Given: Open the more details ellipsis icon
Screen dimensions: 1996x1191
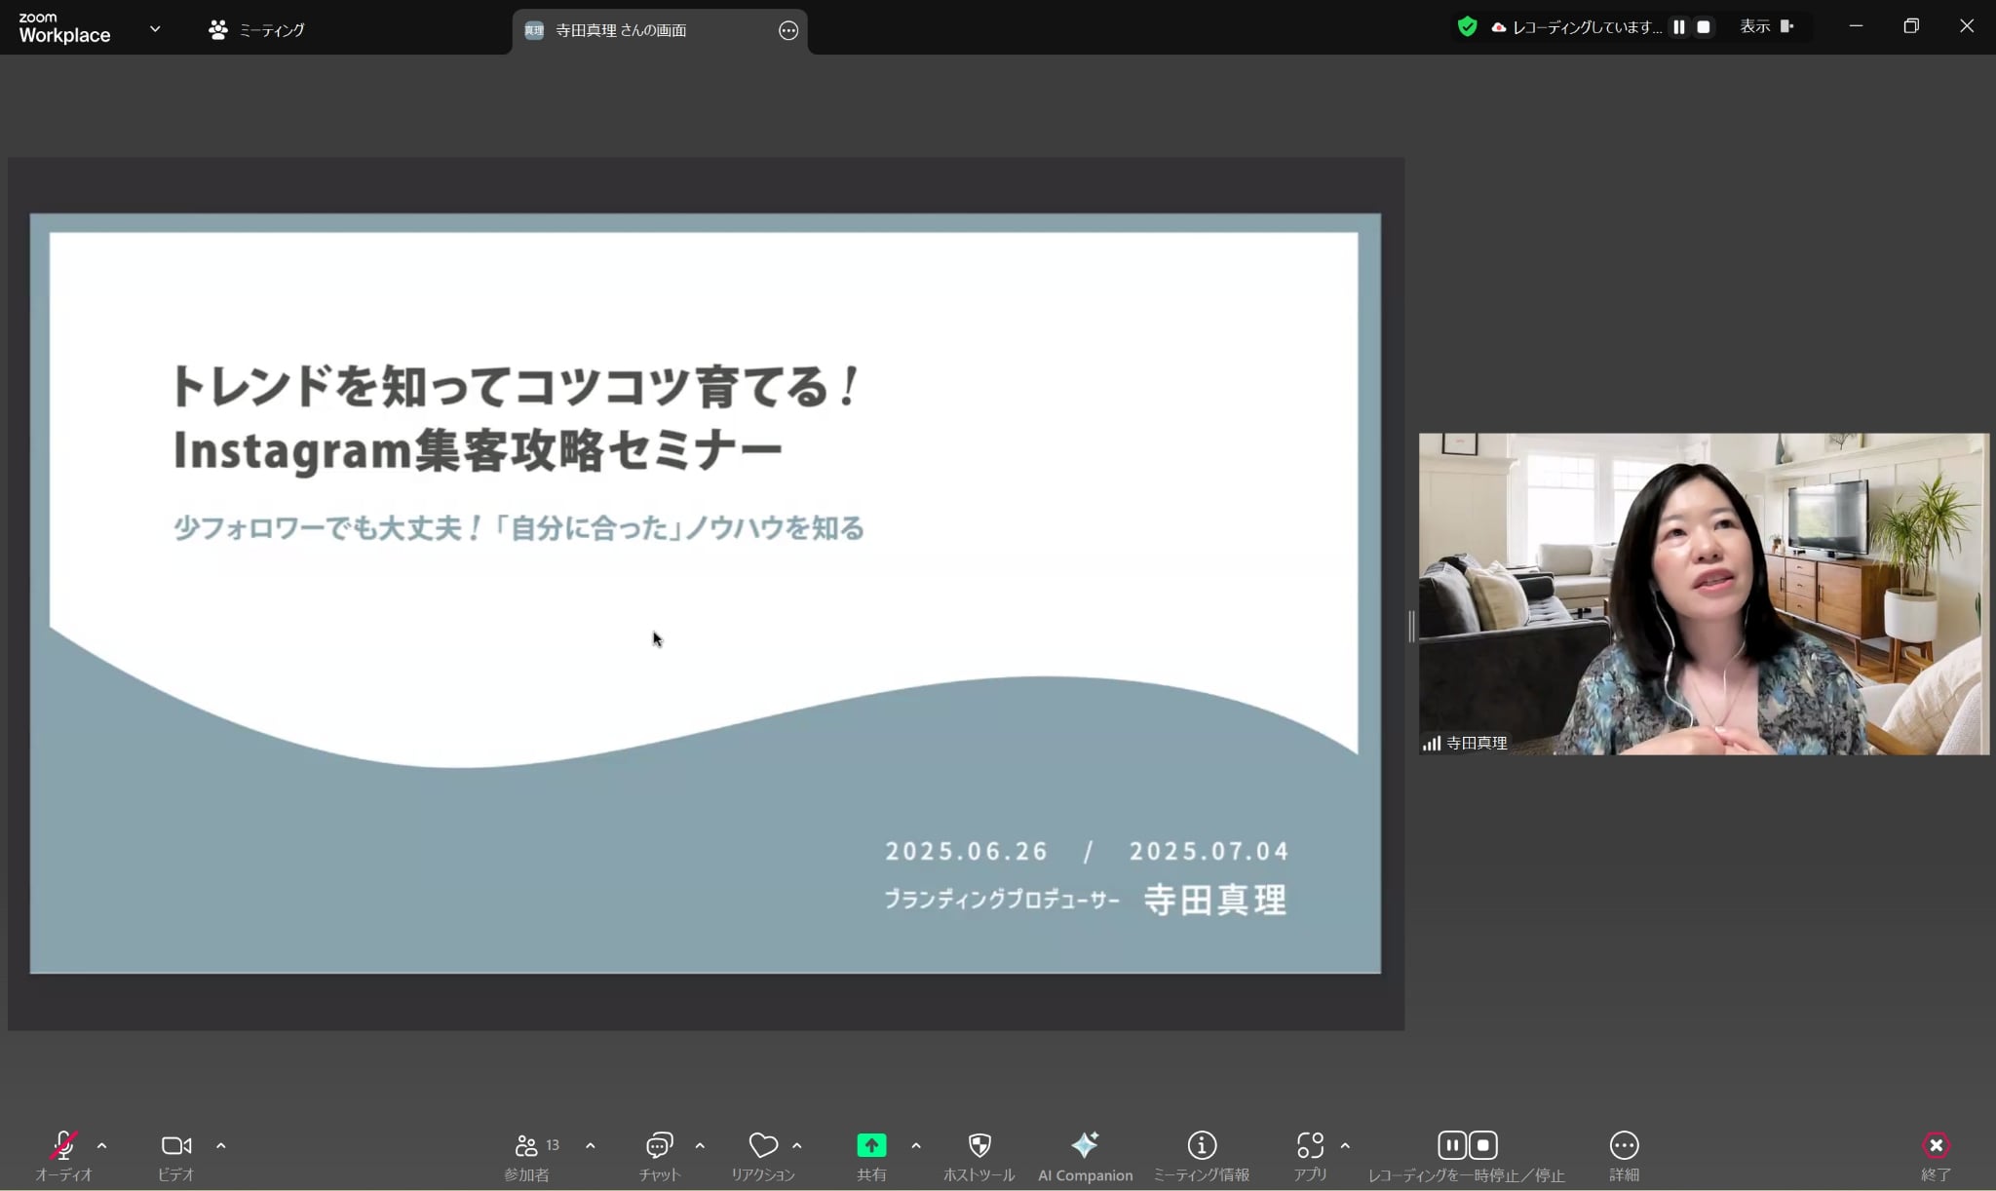Looking at the screenshot, I should point(1624,1145).
